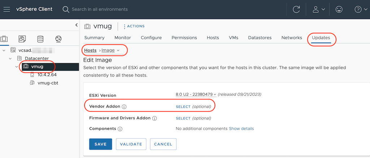Collapse the Datacenter tree node
Image resolution: width=370 pixels, height=158 pixels.
10,58
